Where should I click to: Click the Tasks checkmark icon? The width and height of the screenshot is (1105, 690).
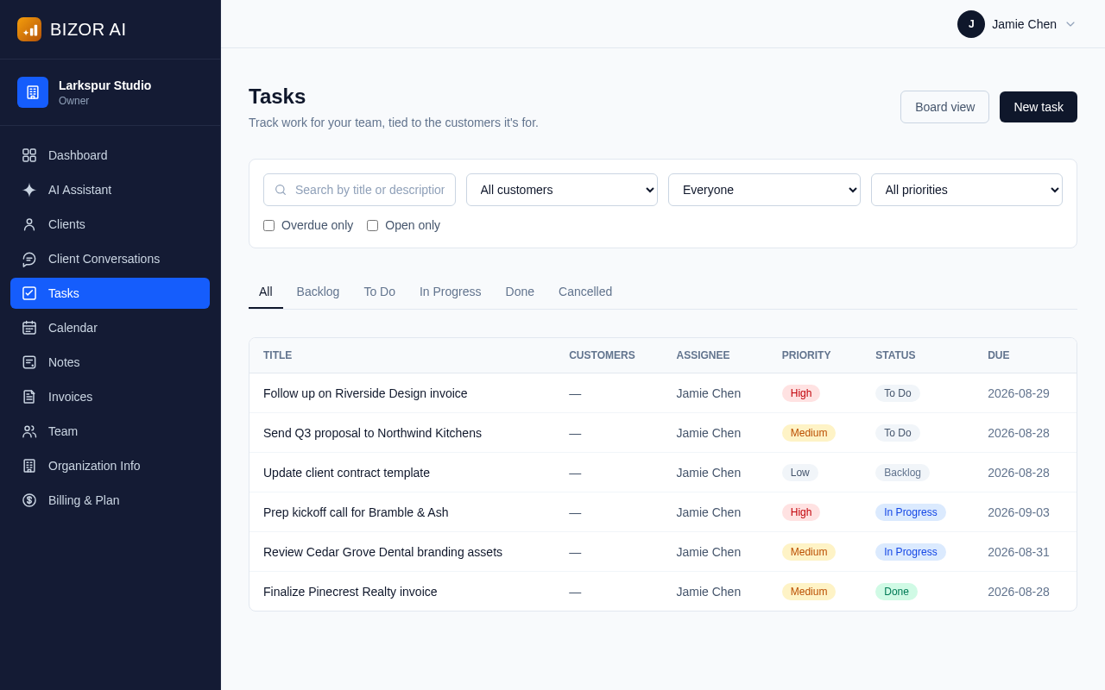pos(29,293)
